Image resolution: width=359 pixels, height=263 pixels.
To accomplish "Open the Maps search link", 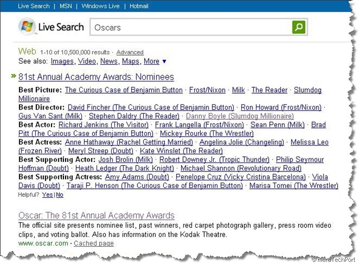I will [131, 61].
